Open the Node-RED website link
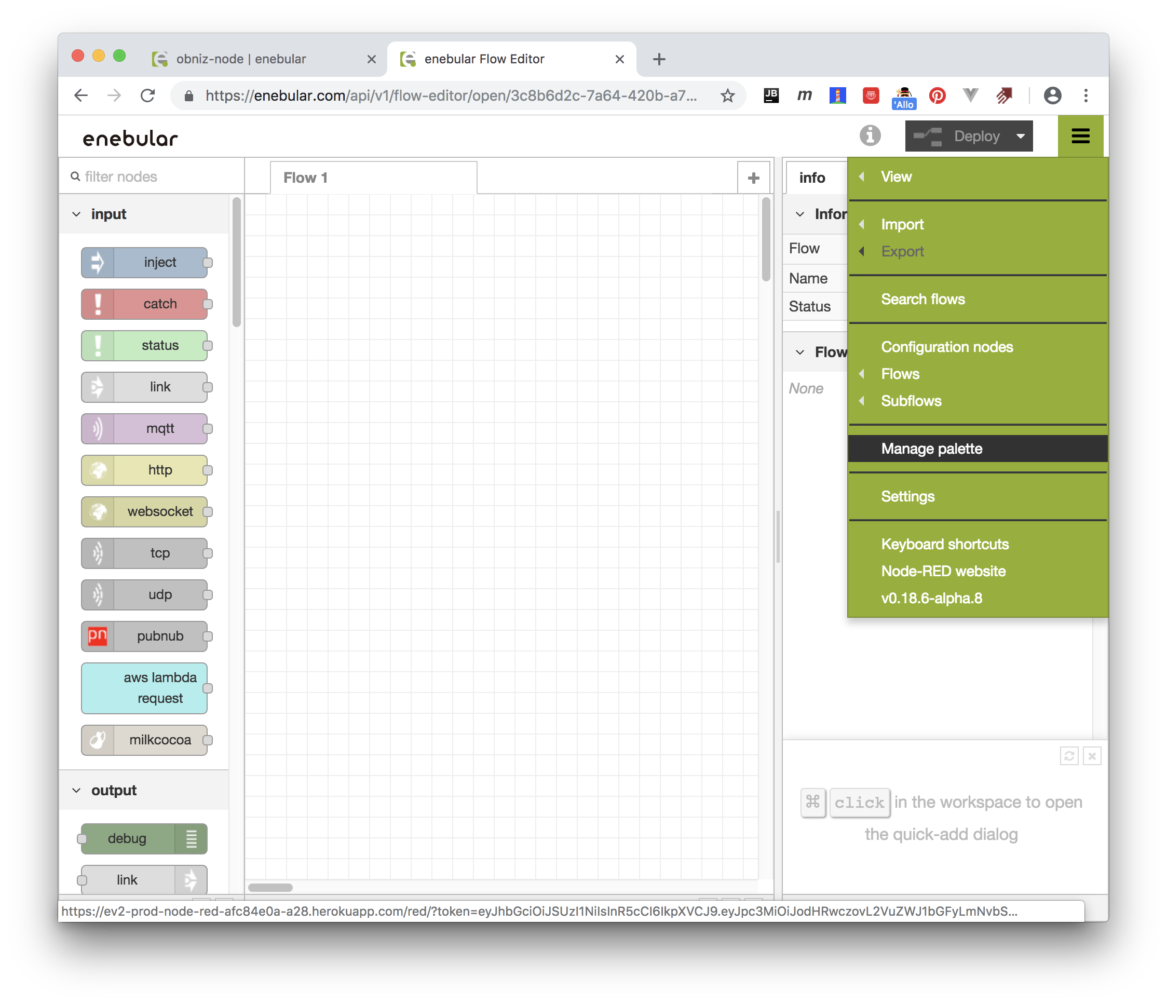 943,571
